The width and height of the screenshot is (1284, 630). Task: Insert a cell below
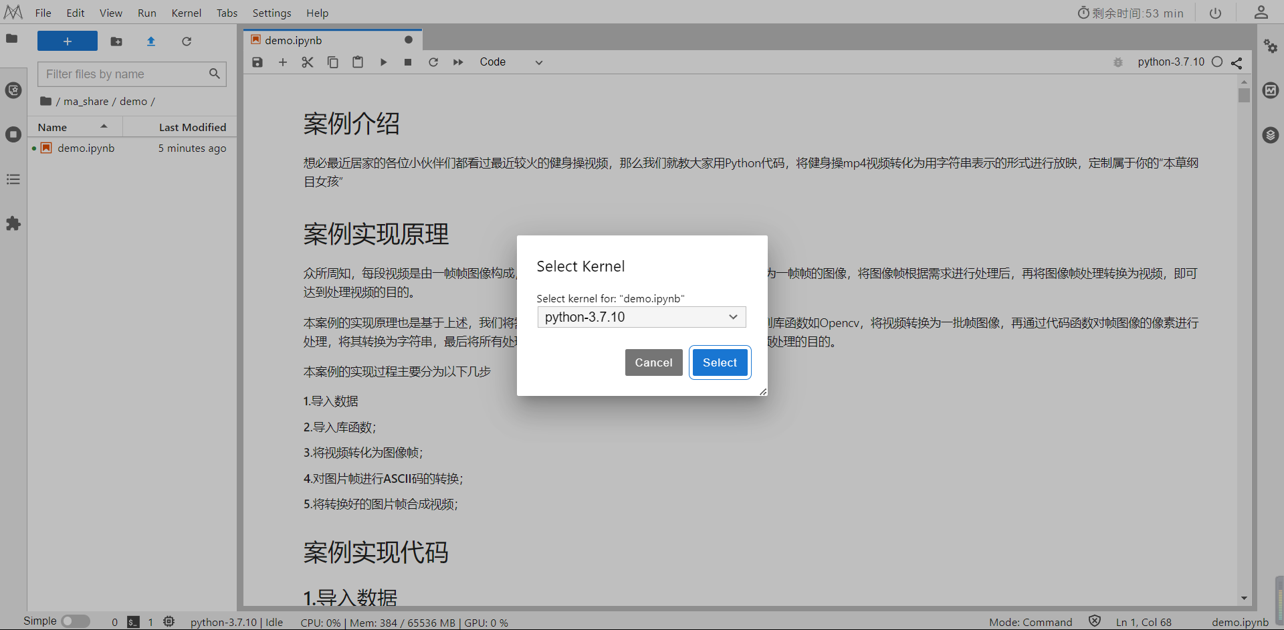pyautogui.click(x=283, y=62)
